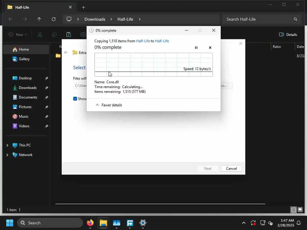Image resolution: width=307 pixels, height=230 pixels.
Task: Click the pin icon beside Pictures
Action: click(x=46, y=107)
